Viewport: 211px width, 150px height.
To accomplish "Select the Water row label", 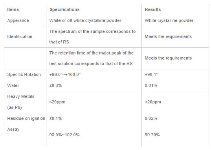I will click(13, 86).
